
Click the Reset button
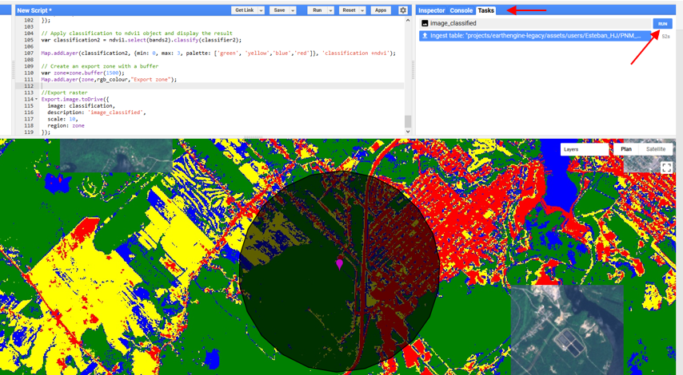coord(349,10)
